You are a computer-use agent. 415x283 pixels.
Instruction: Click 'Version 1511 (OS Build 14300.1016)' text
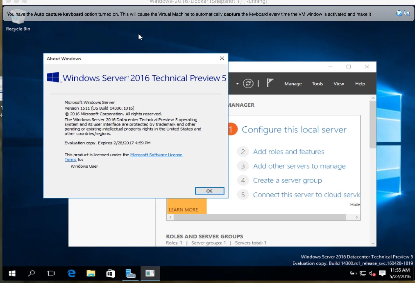[99, 108]
